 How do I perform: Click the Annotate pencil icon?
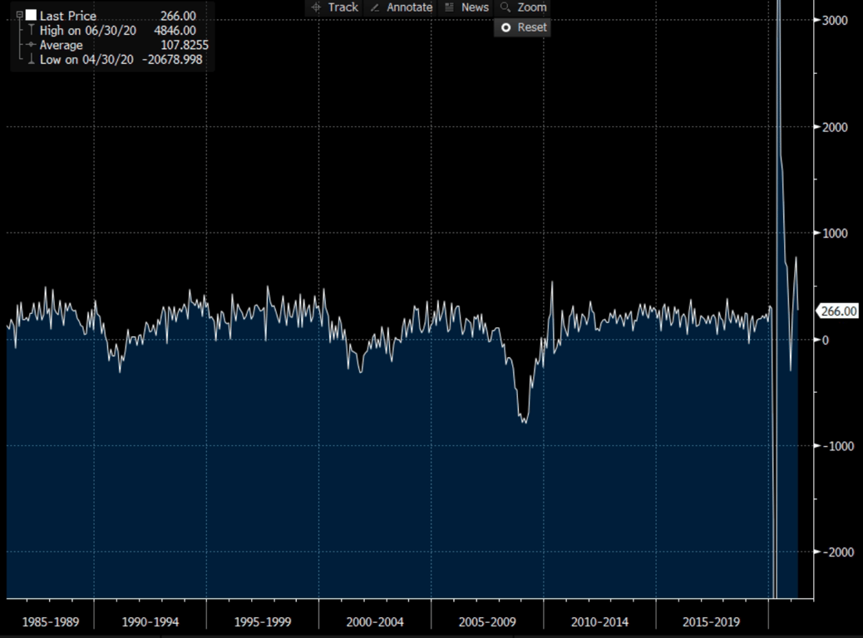pos(375,7)
